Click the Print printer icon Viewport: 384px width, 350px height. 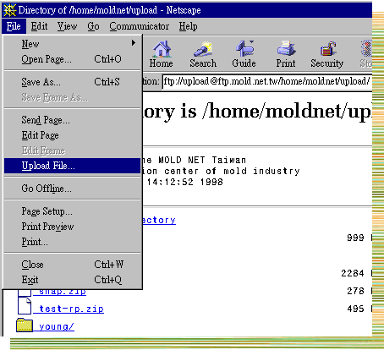click(286, 48)
